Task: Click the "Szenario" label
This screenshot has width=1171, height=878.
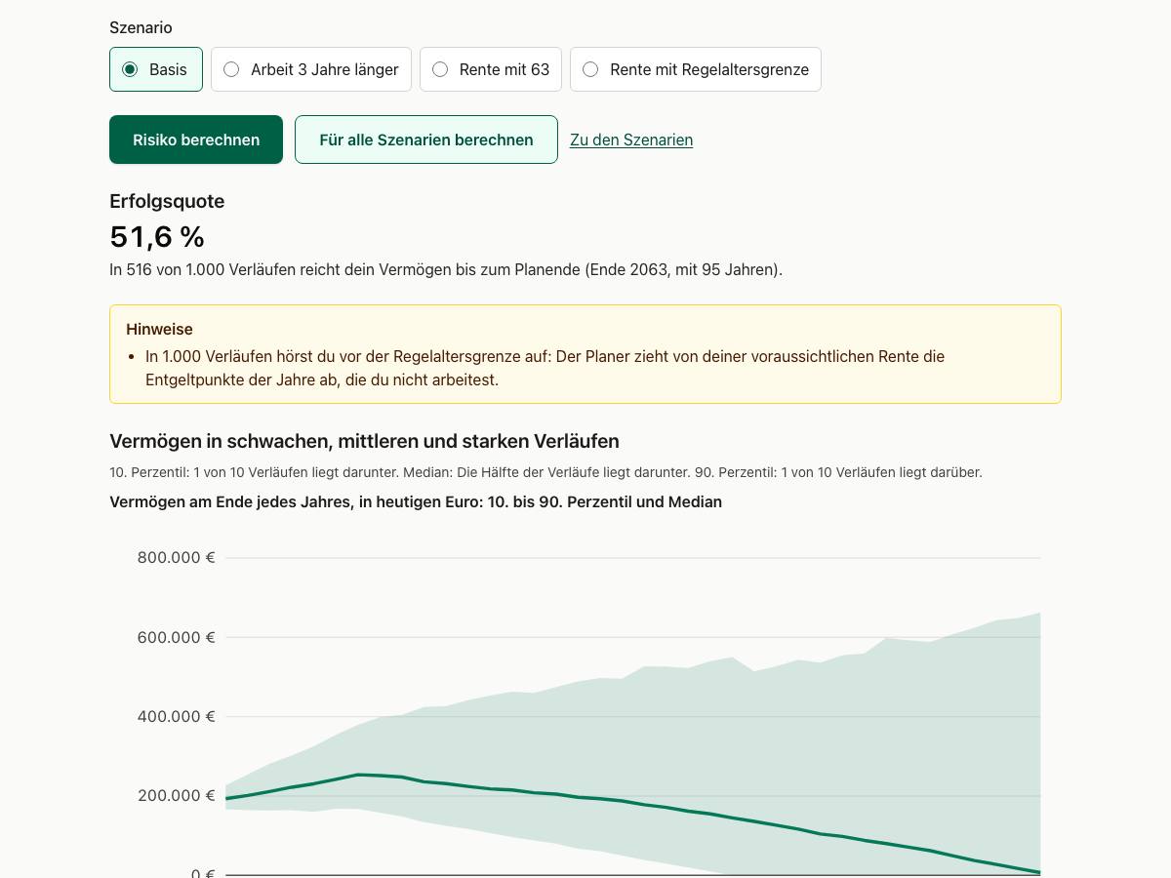Action: coord(141,27)
